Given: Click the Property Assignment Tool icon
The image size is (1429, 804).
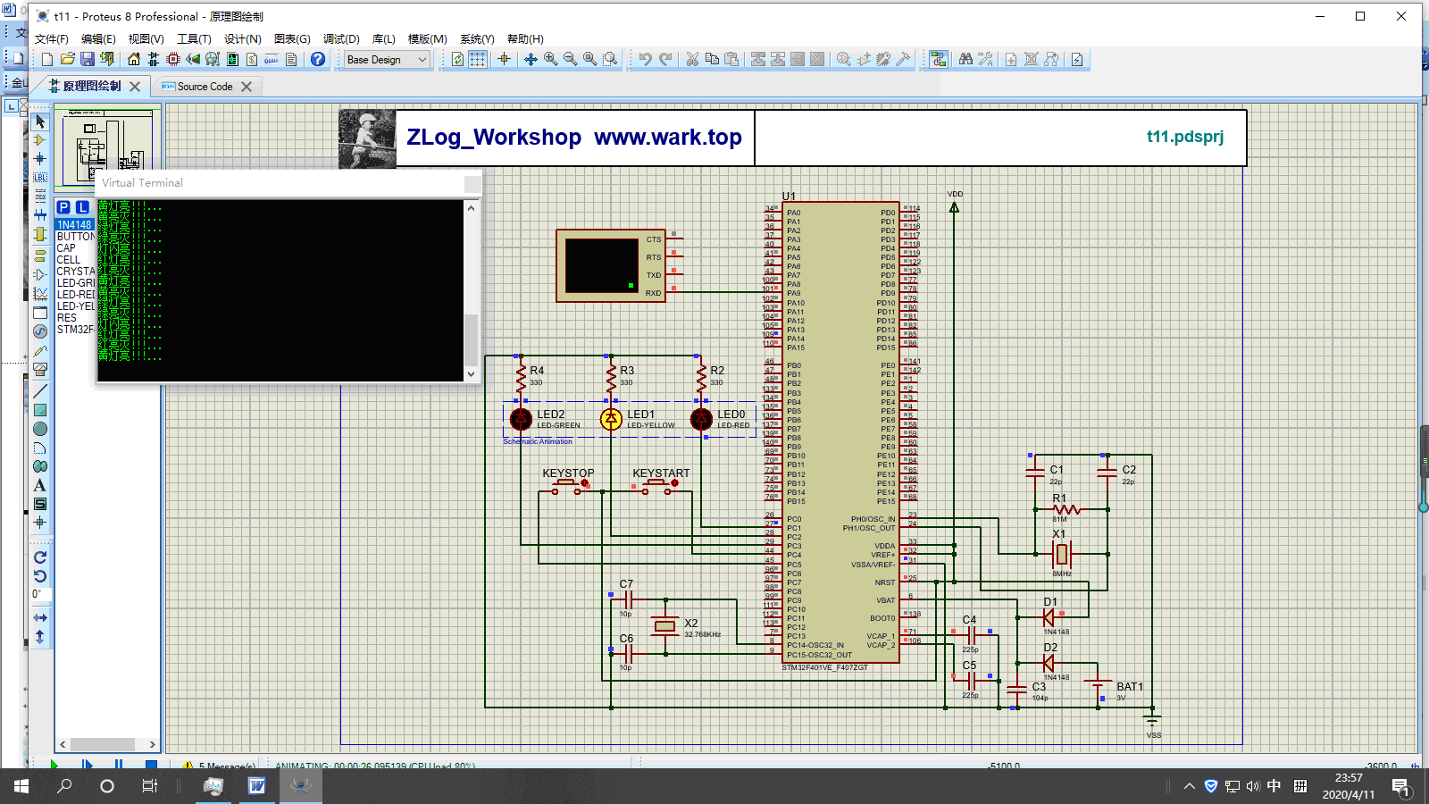Looking at the screenshot, I should pos(985,59).
